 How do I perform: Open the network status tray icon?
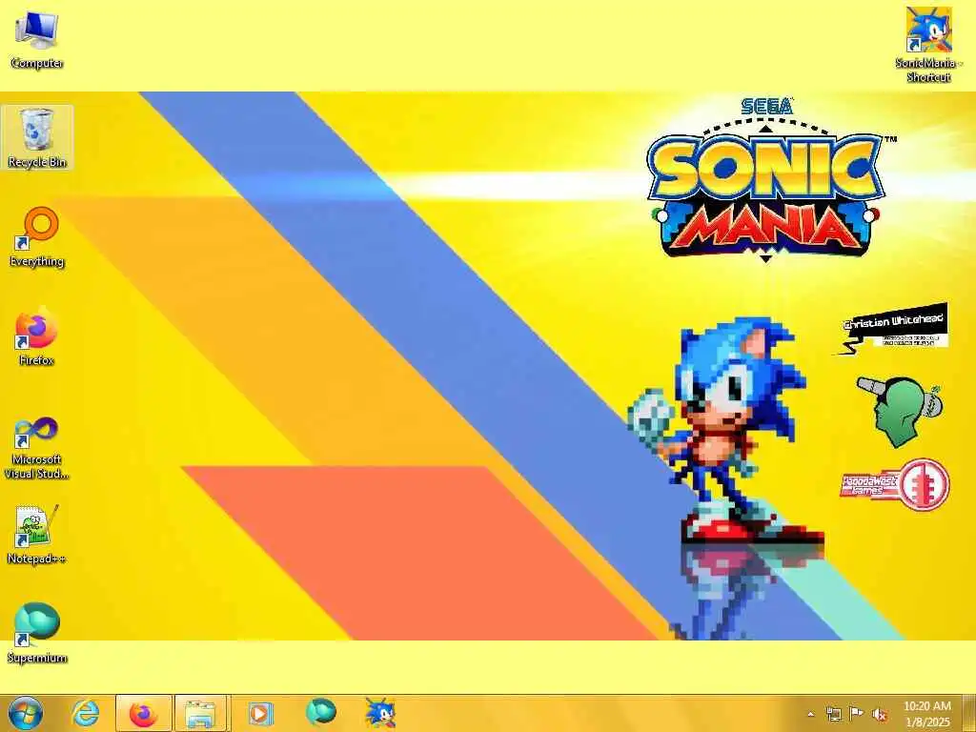click(x=833, y=715)
